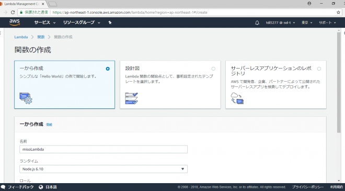Open the 東京 region dropdown
The width and height of the screenshot is (345, 191).
(x=307, y=23)
